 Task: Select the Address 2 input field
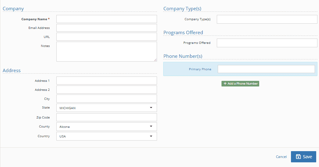click(x=107, y=90)
